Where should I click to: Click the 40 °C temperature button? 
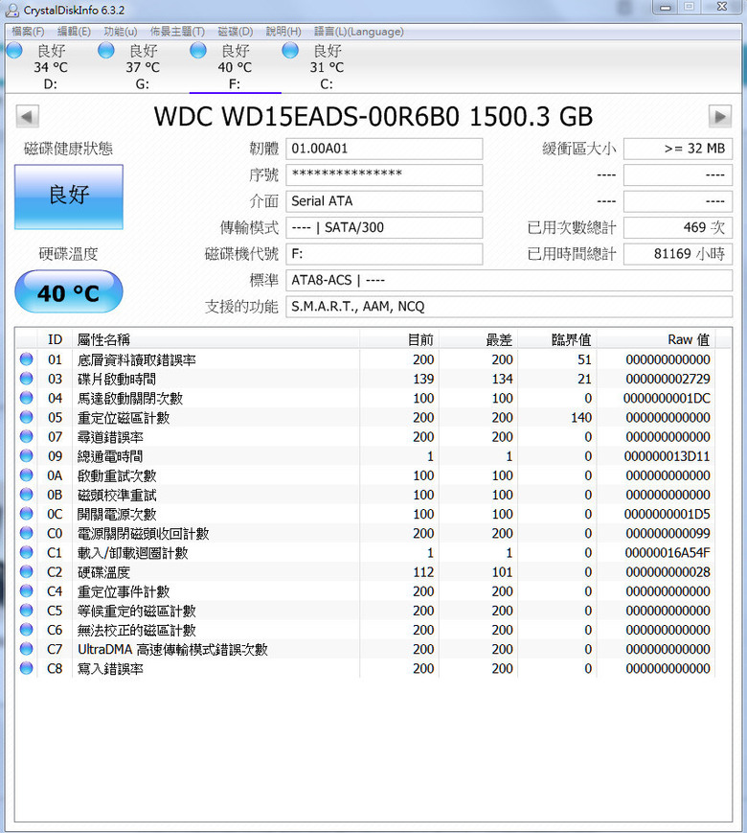tap(69, 291)
